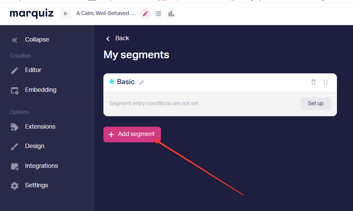This screenshot has height=211, width=353.
Task: Open the Embedding section
Action: (x=41, y=90)
